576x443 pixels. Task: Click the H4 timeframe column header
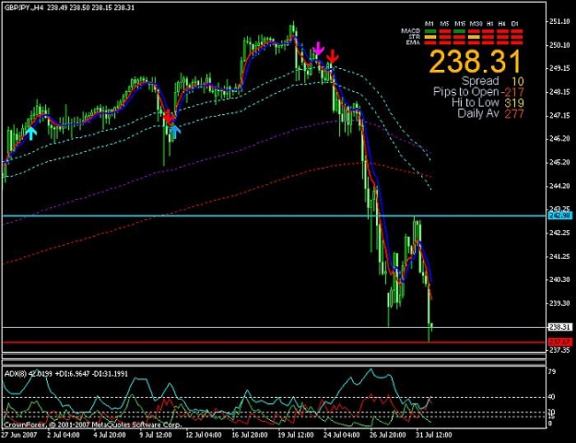501,24
